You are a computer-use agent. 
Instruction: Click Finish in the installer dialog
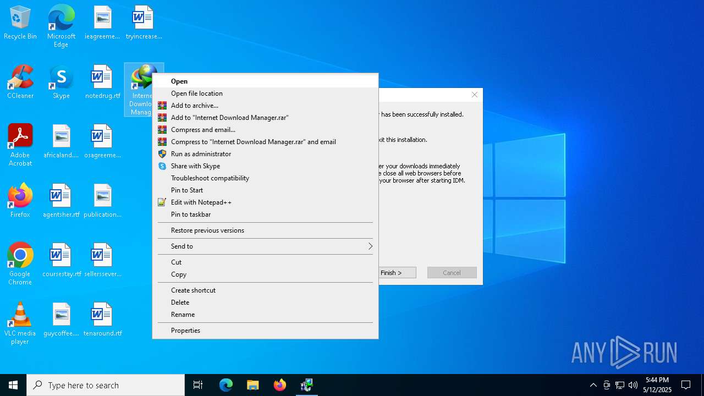pyautogui.click(x=397, y=273)
